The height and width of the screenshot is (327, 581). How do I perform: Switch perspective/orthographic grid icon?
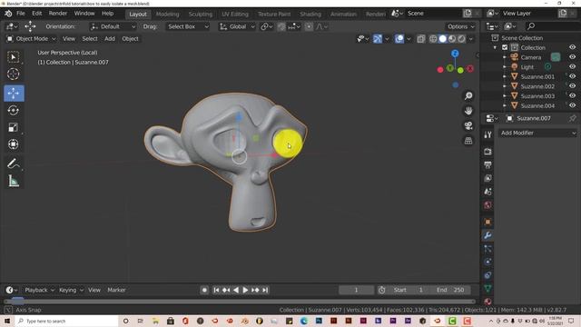click(x=468, y=141)
